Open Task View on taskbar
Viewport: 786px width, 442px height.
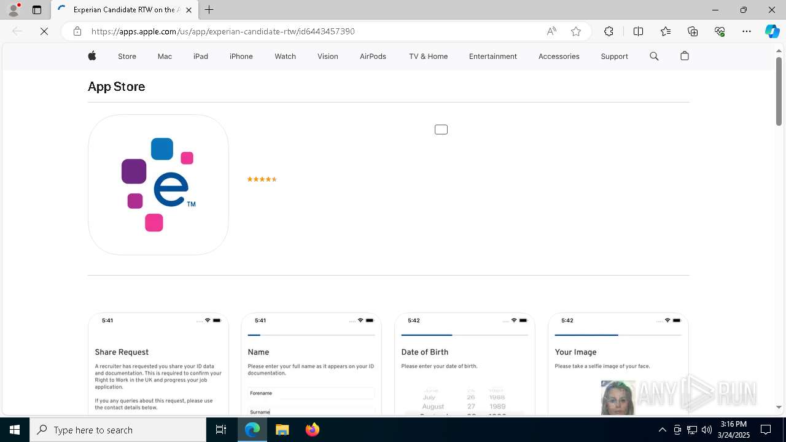[221, 430]
